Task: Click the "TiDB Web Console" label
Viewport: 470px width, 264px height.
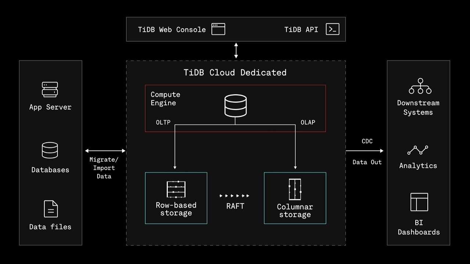Action: pyautogui.click(x=172, y=30)
